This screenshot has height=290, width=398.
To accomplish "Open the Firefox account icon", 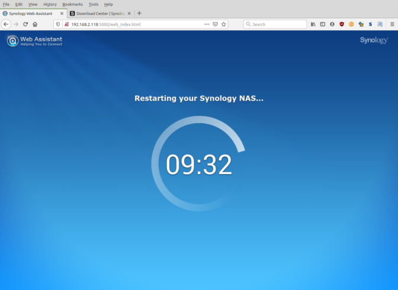I will pos(332,24).
